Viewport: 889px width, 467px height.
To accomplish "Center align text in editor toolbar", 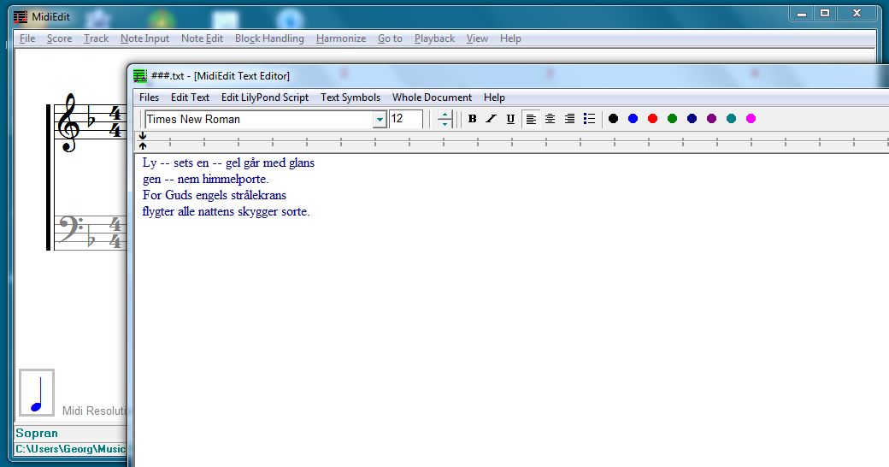I will pyautogui.click(x=550, y=119).
